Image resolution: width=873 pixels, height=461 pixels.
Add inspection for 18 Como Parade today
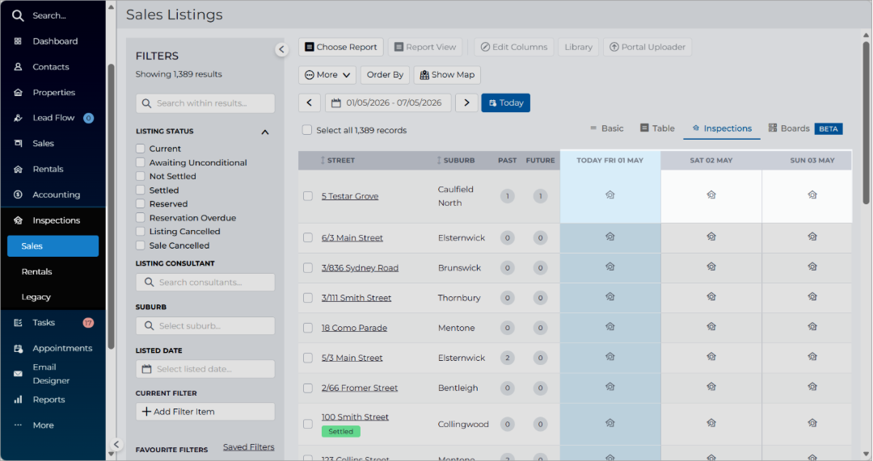tap(609, 327)
